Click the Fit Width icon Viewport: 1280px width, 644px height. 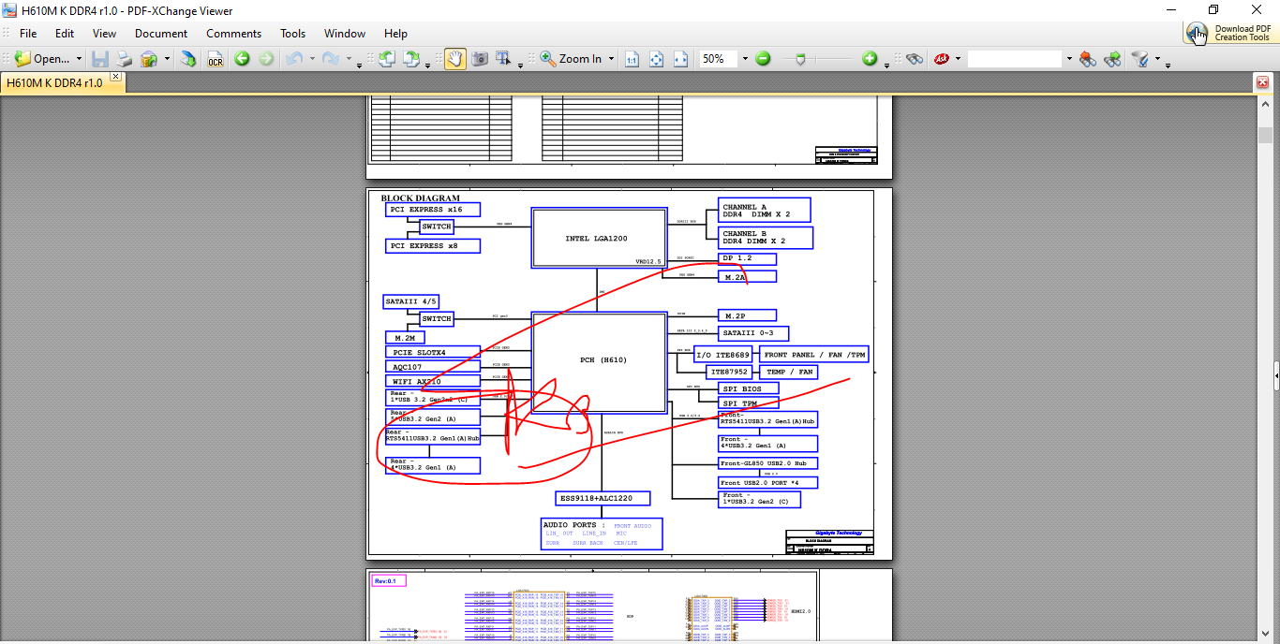click(x=681, y=59)
